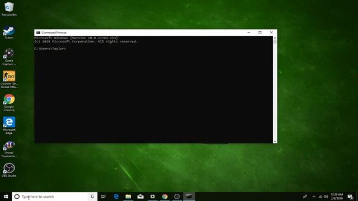The image size is (358, 201).
Task: Click the C:\Users\Taylor> prompt line
Action: (x=50, y=49)
